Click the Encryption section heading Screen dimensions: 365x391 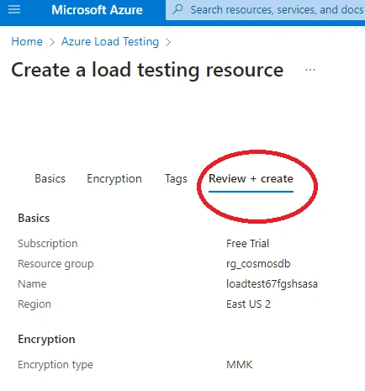[46, 339]
